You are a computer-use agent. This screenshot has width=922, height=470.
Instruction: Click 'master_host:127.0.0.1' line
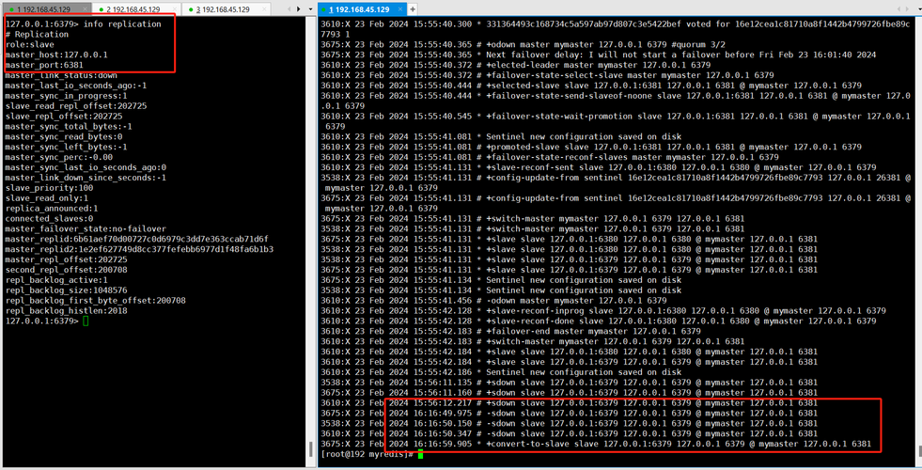pos(56,55)
